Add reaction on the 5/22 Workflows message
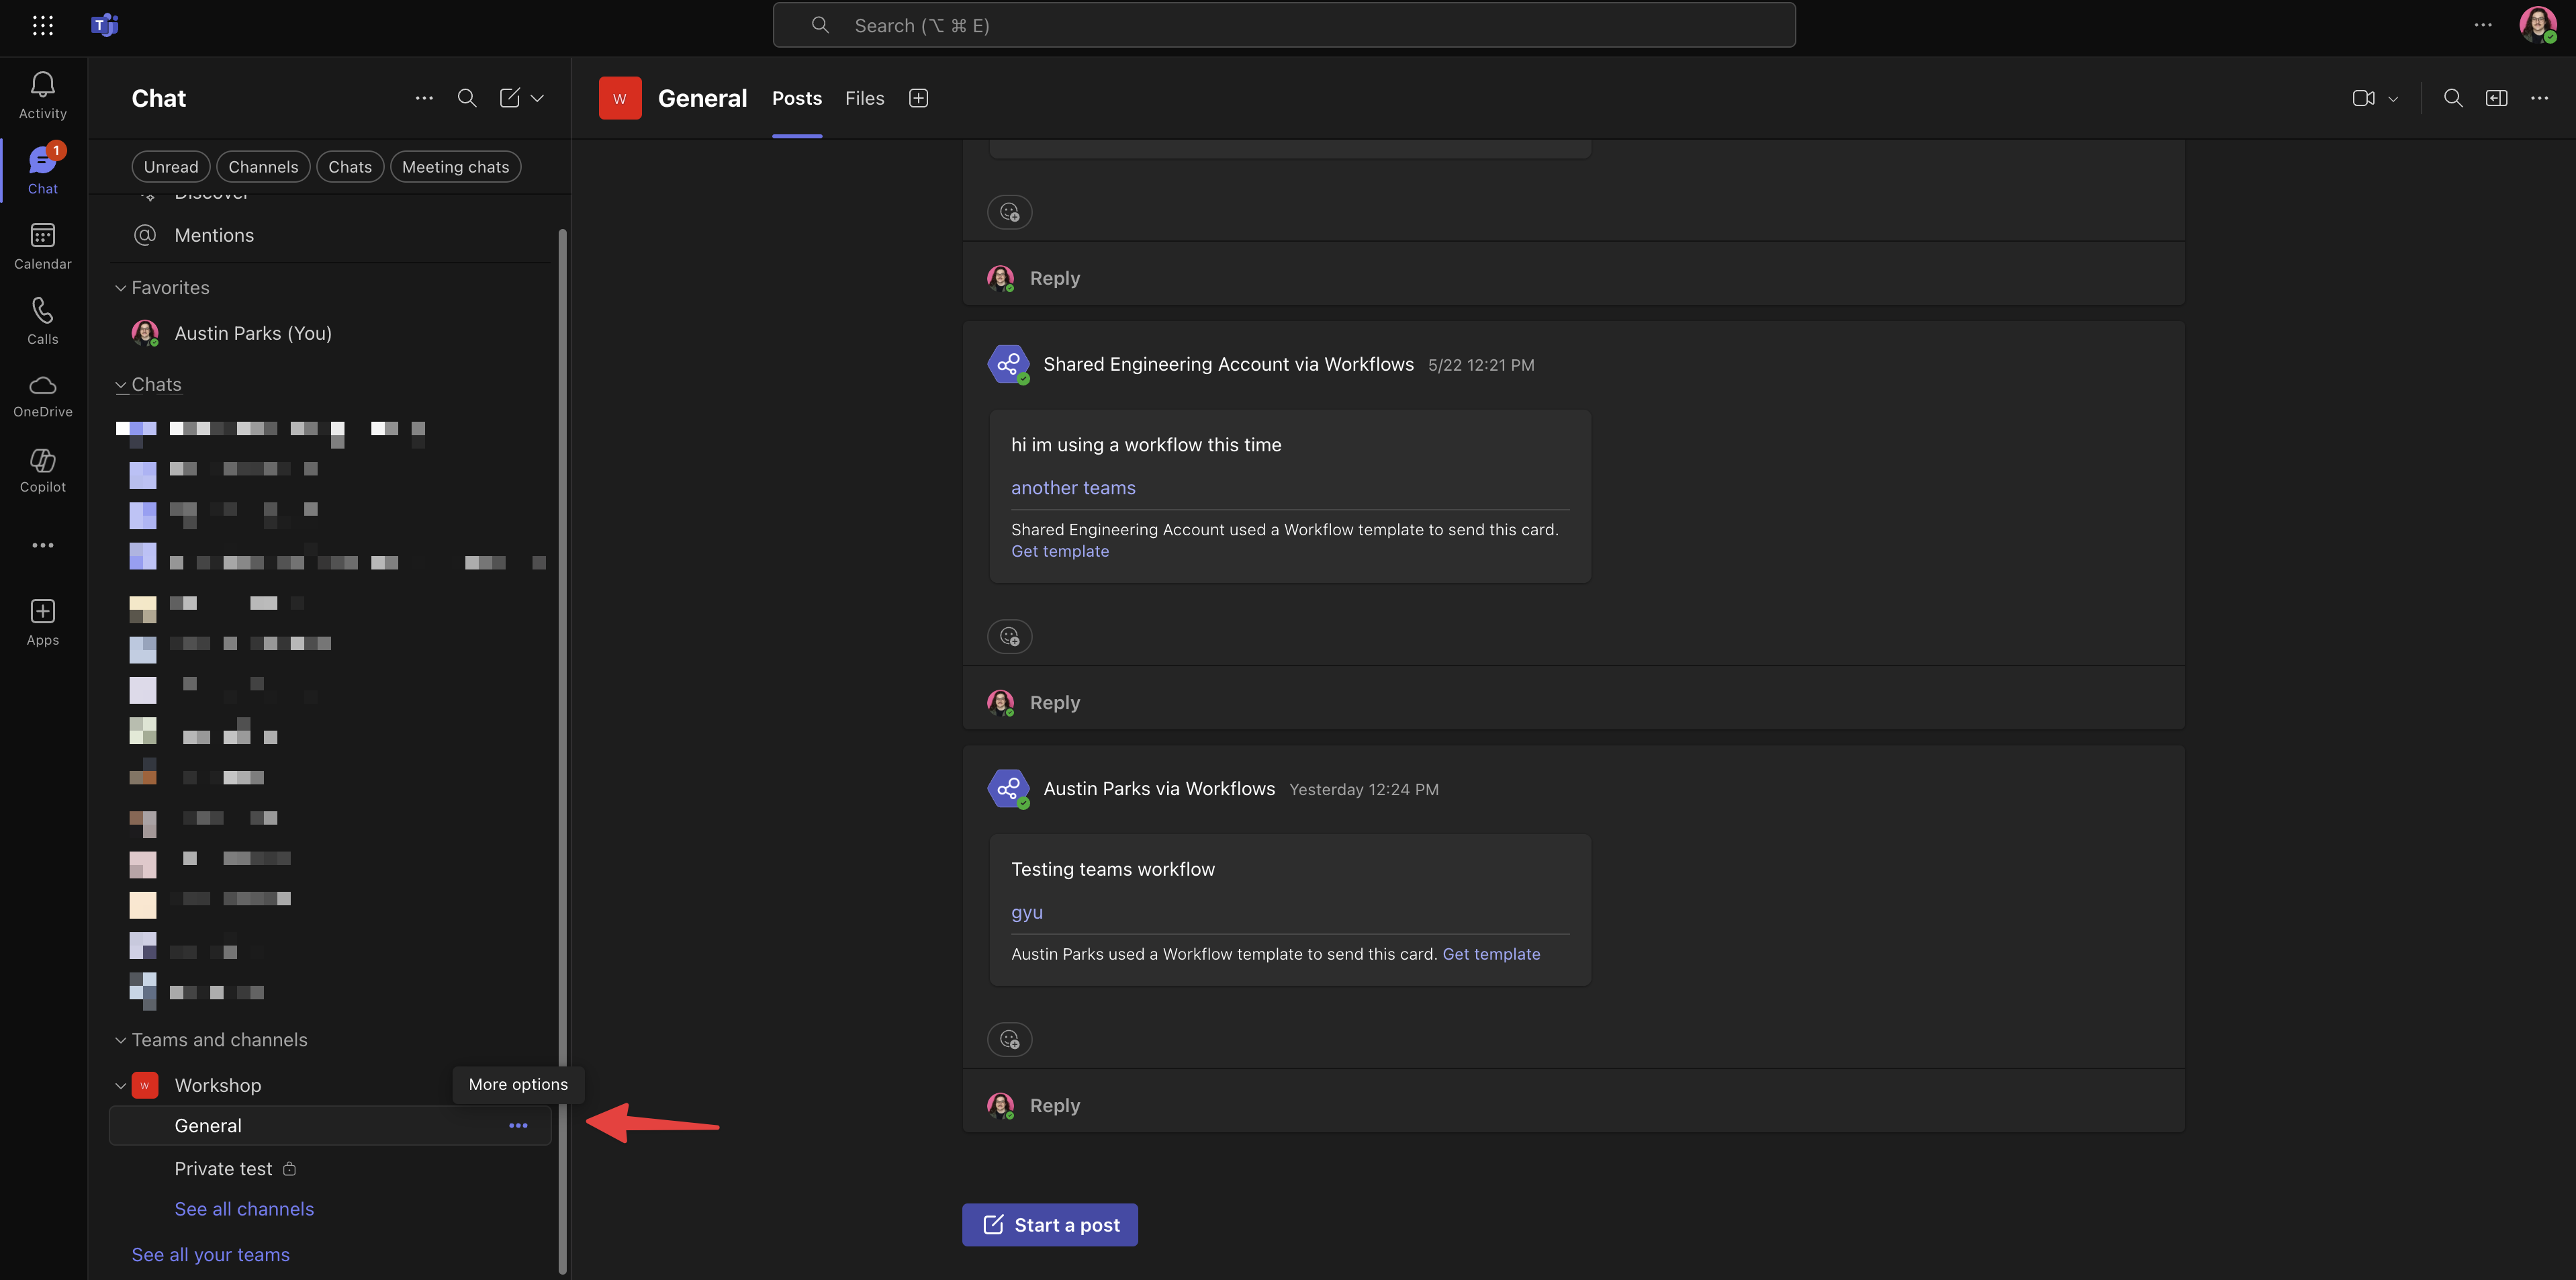Viewport: 2576px width, 1280px height. tap(1009, 636)
